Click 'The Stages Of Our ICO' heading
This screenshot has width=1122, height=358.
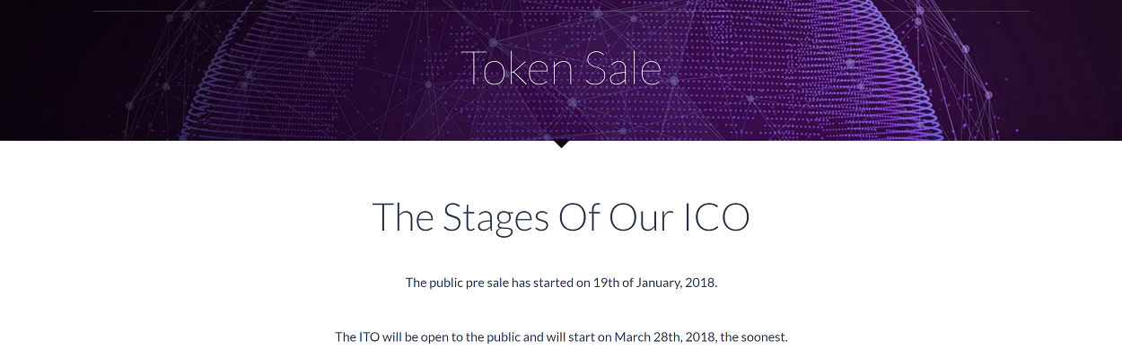click(561, 218)
